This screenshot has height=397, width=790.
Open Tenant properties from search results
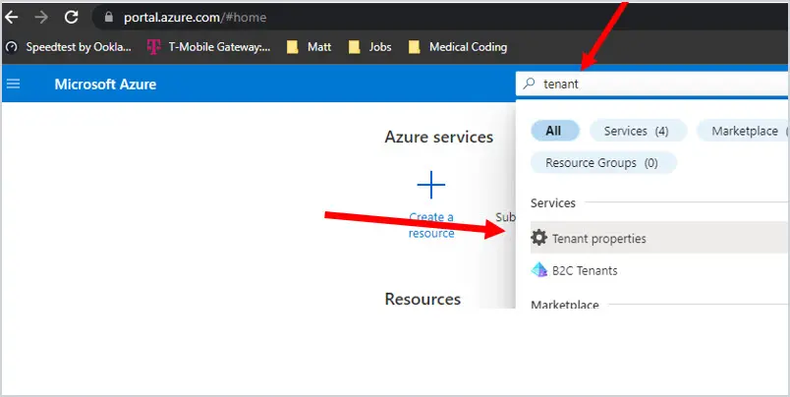coord(659,237)
